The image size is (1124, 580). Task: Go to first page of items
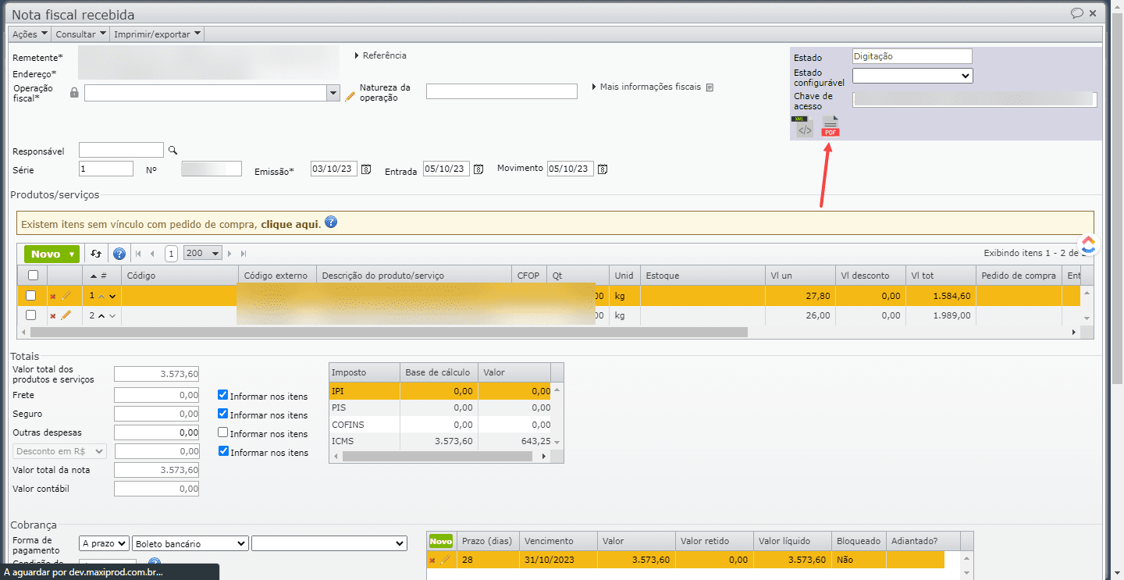pos(139,254)
